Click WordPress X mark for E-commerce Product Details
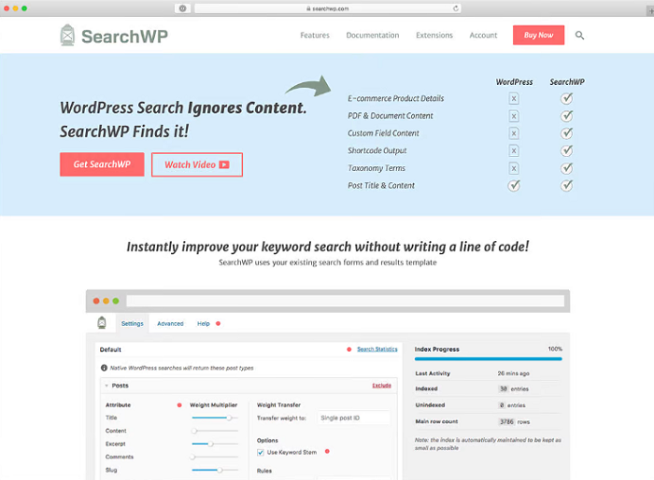Screen dimensions: 654x480 (514, 99)
